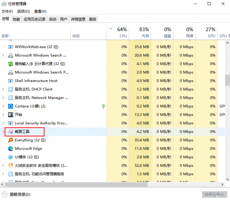230x201 pixels.
Task: Expand the 服务主机: 功能访问管理器服务 row
Action: pos(3,174)
